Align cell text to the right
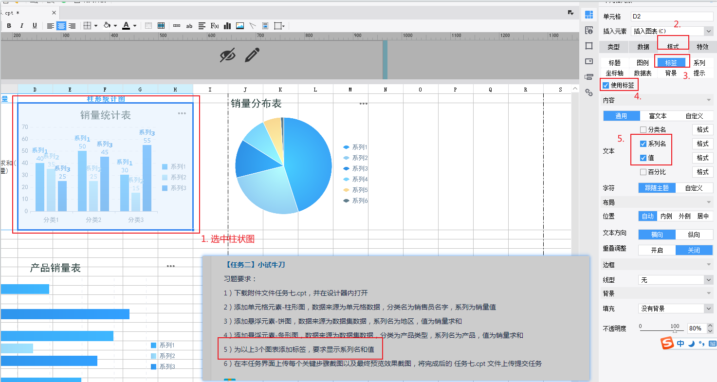Screen dimensions: 717x382 point(72,26)
